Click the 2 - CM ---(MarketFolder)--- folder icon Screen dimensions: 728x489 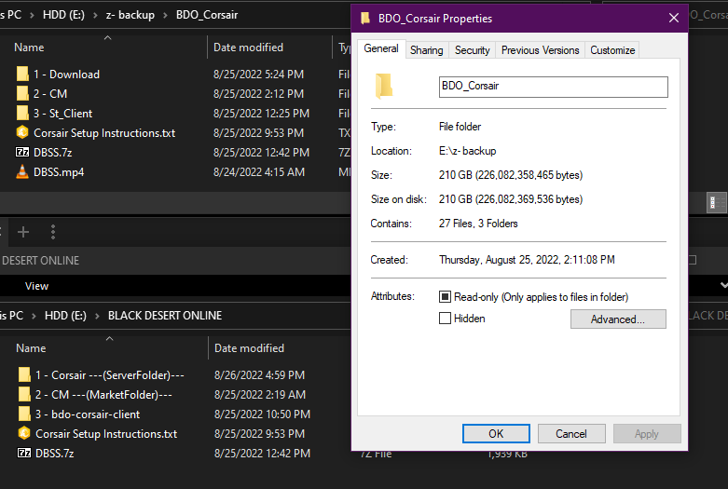[24, 394]
